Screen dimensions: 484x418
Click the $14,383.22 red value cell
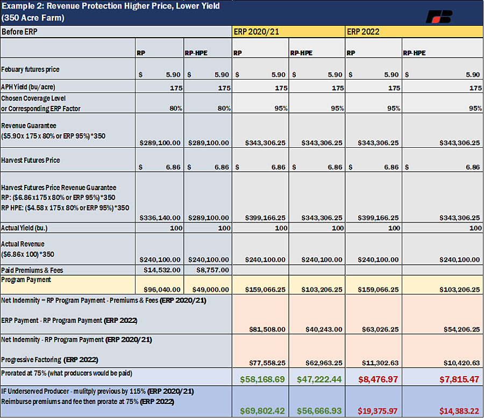[443, 401]
